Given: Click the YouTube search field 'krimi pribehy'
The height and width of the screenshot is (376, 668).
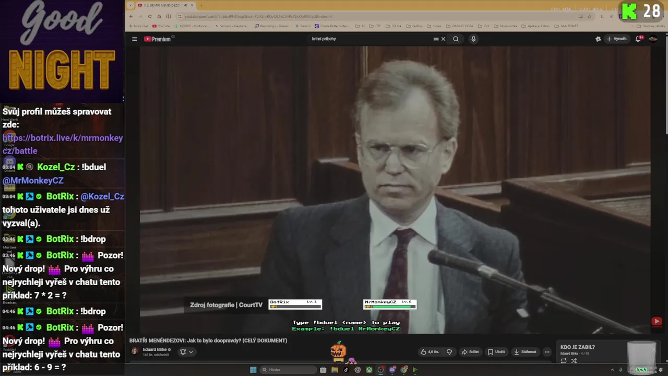Looking at the screenshot, I should pyautogui.click(x=371, y=39).
